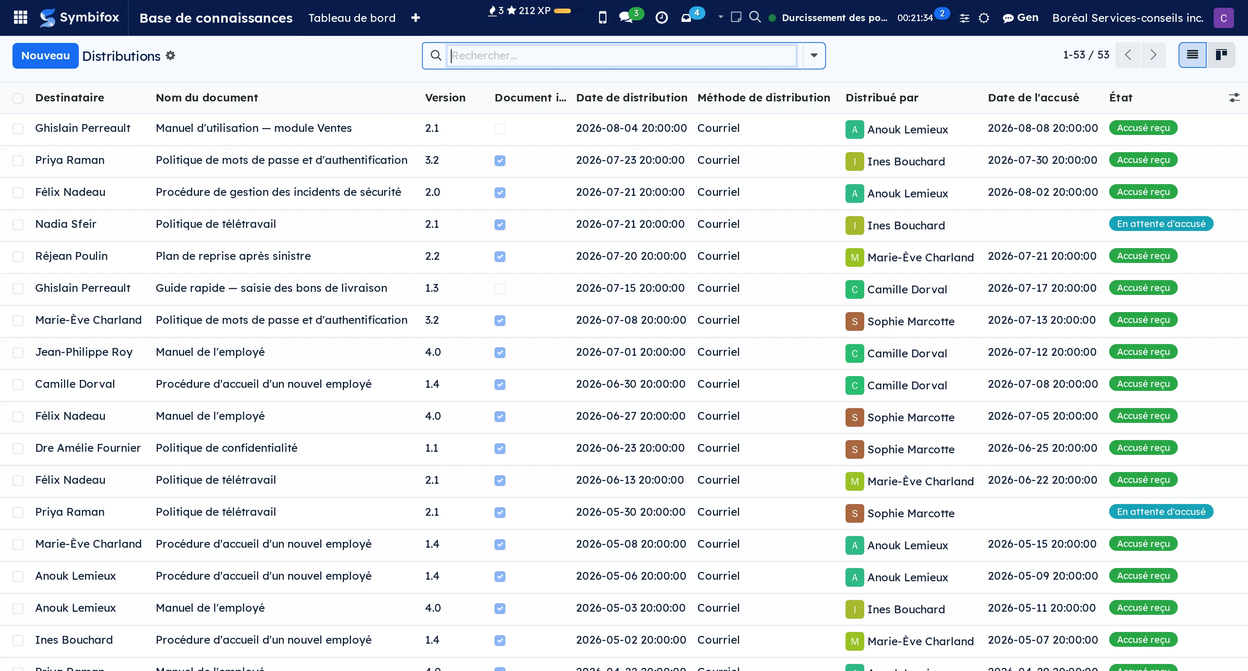
Task: Click the 1-53 / 53 pager counter
Action: [x=1086, y=55]
